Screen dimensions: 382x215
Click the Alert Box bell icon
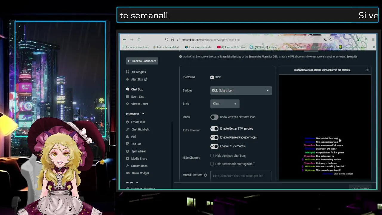[x=127, y=79]
